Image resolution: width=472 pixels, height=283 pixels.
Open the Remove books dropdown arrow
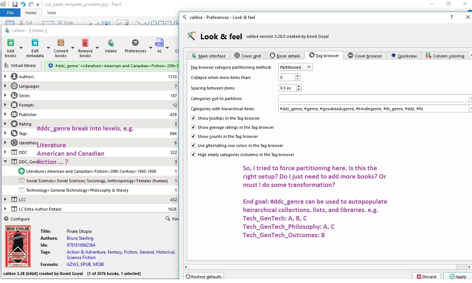coord(97,48)
